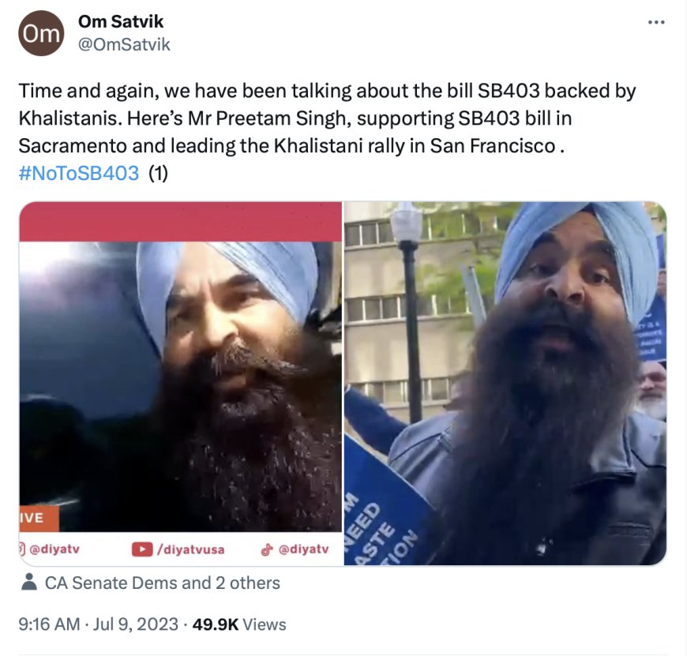Click the tweet text mentioning Preetam Singh
Viewport: 687px width, 656px height.
coord(327,118)
